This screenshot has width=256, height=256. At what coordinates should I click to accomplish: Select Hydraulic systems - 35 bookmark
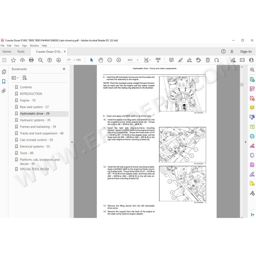(35, 120)
